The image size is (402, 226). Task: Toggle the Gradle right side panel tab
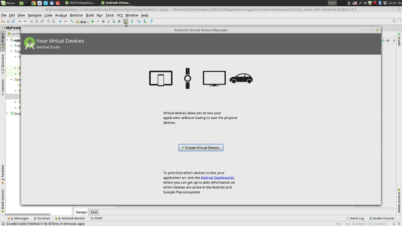pyautogui.click(x=399, y=39)
